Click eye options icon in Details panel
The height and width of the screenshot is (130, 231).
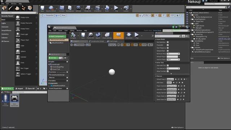187,36
